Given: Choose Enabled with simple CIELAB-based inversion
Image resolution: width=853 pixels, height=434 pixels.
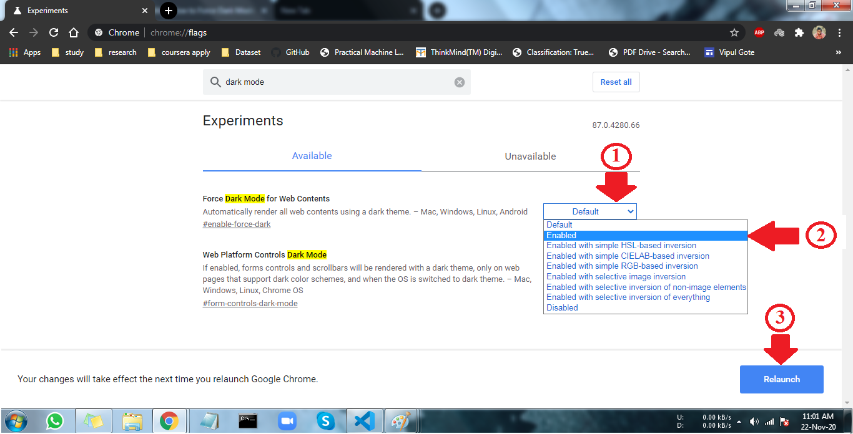Looking at the screenshot, I should click(x=646, y=256).
